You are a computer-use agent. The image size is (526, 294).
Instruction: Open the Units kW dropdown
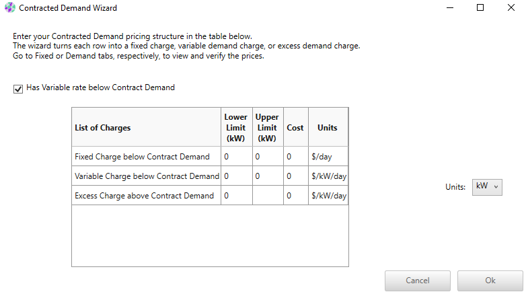[488, 187]
